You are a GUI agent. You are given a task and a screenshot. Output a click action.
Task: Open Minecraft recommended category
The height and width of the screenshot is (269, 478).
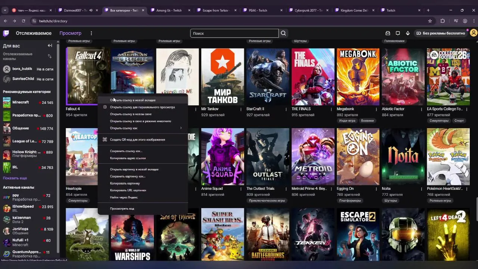[x=28, y=102]
